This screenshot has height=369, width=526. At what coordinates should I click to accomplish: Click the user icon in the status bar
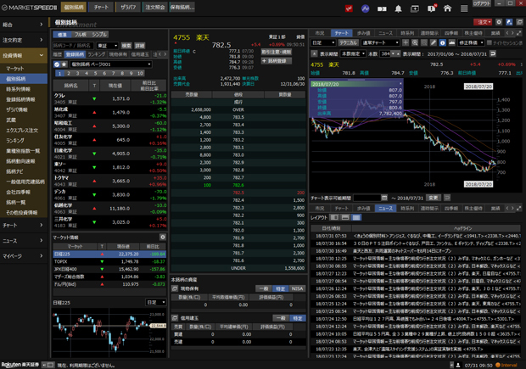click(458, 365)
